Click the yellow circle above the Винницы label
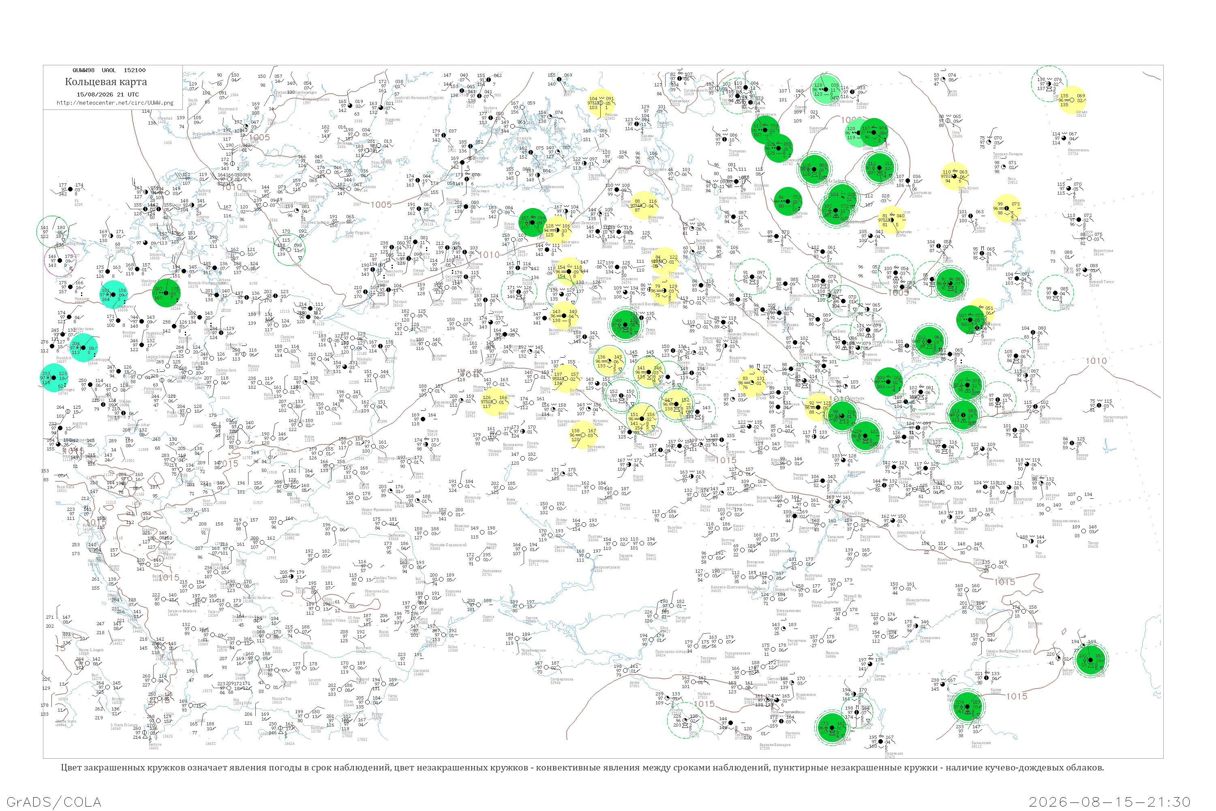Viewport: 1216px width, 811px height. tap(644, 205)
